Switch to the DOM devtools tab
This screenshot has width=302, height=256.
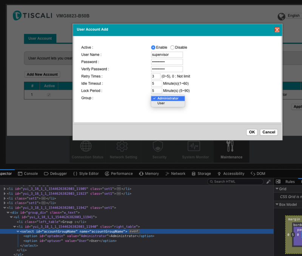coord(258,174)
